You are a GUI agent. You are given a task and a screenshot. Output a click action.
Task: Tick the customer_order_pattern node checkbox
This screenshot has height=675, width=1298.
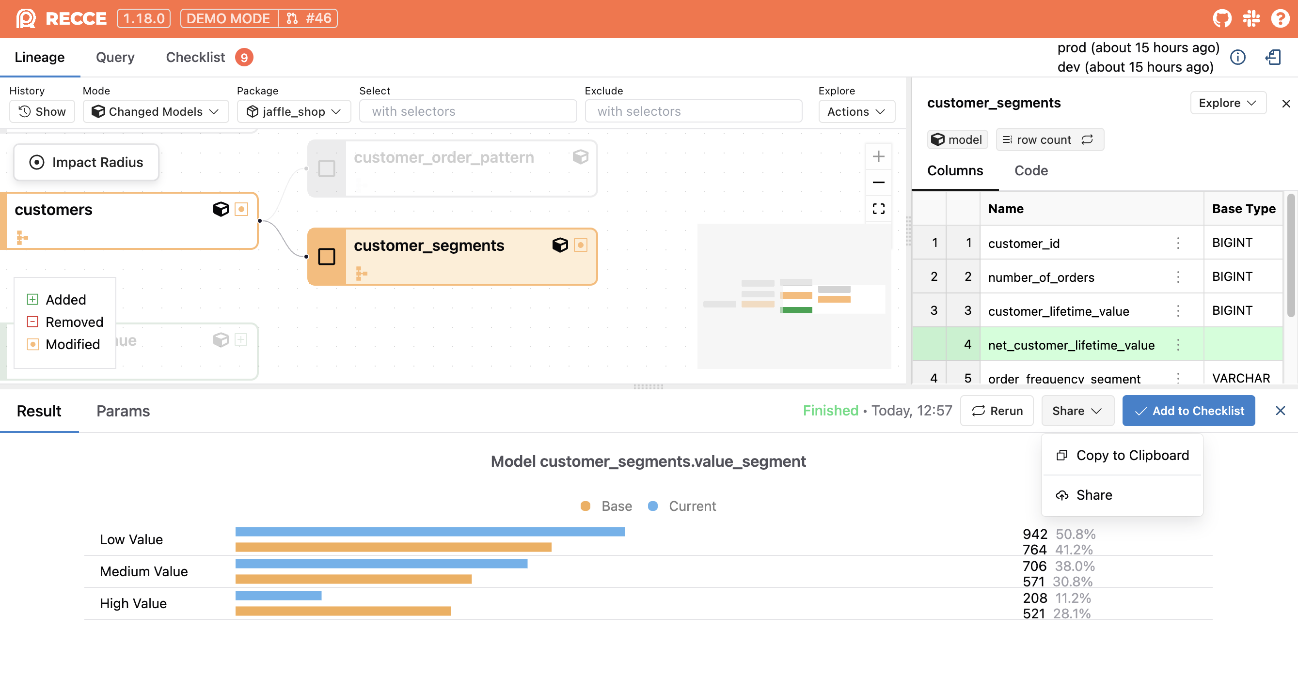point(327,168)
